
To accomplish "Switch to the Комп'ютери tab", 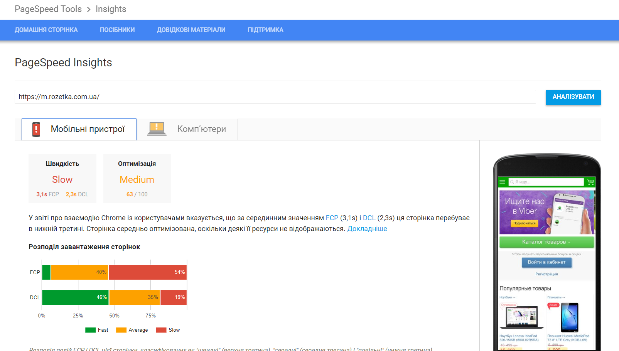I will pos(201,129).
